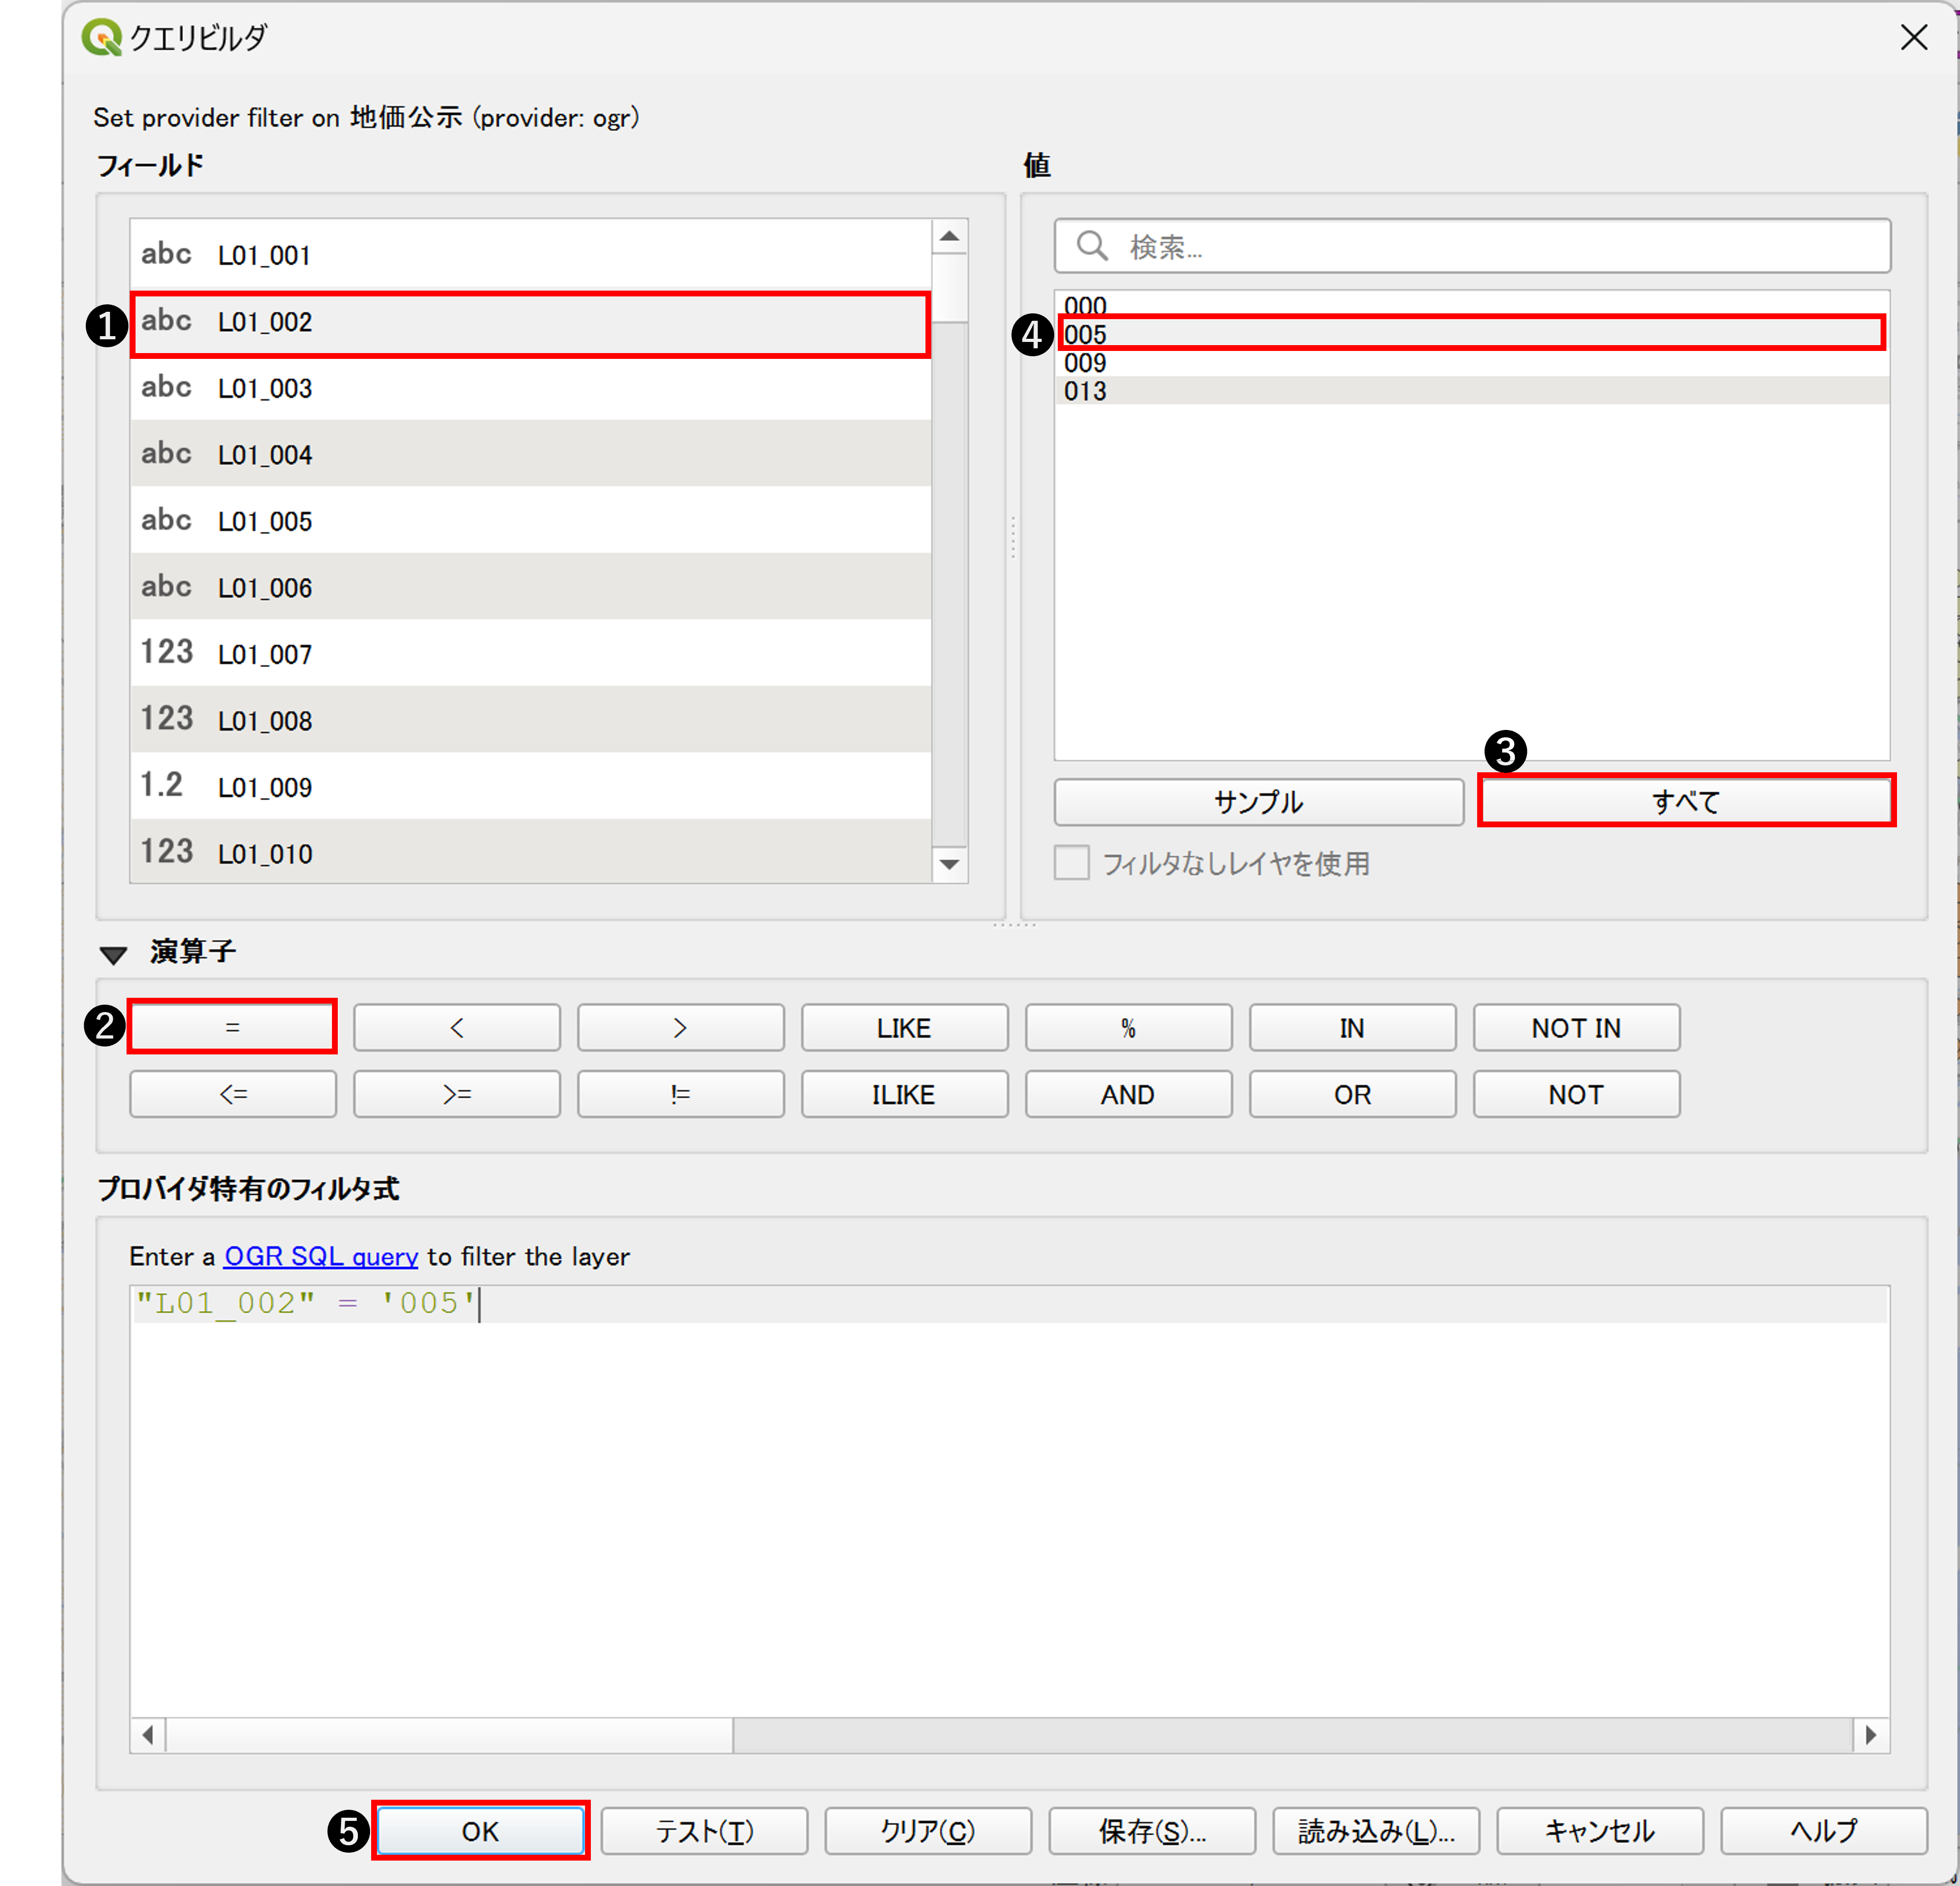
Task: Open the OGR SQL query link
Action: pos(321,1256)
